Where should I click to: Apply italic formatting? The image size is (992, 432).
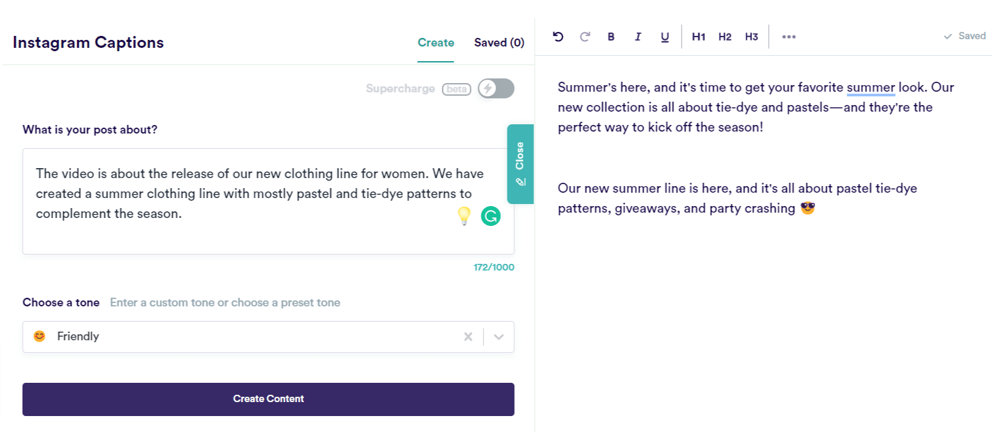click(x=638, y=37)
